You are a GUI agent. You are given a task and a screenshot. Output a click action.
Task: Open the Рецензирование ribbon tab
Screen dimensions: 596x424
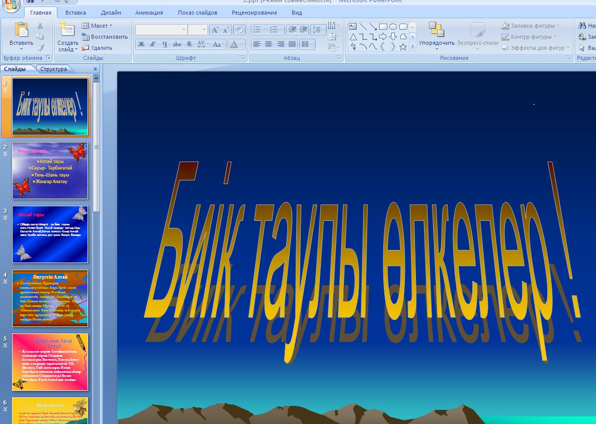(254, 13)
